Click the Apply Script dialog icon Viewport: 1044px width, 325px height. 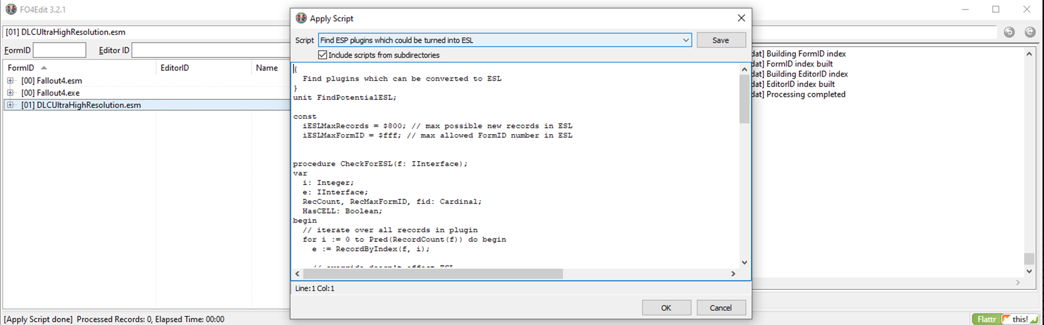301,18
